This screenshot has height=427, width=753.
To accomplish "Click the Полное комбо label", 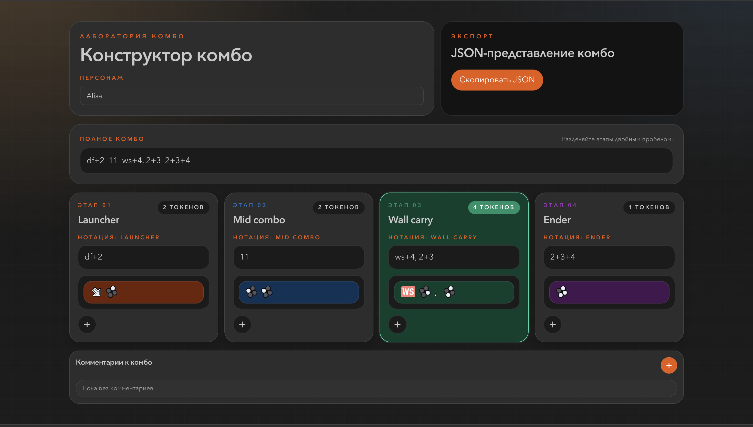I will pos(112,139).
